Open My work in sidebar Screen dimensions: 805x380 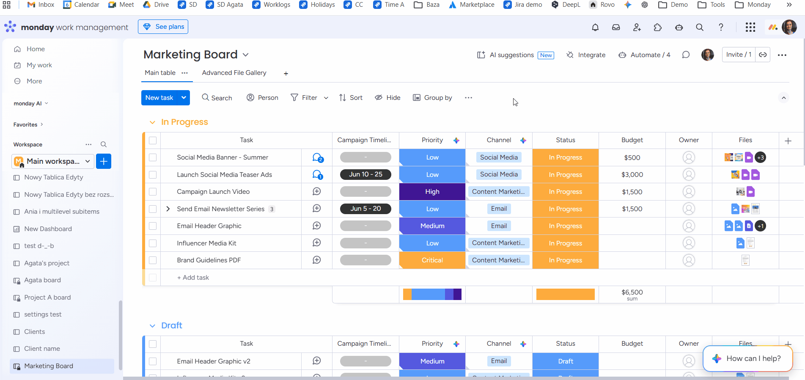[39, 65]
